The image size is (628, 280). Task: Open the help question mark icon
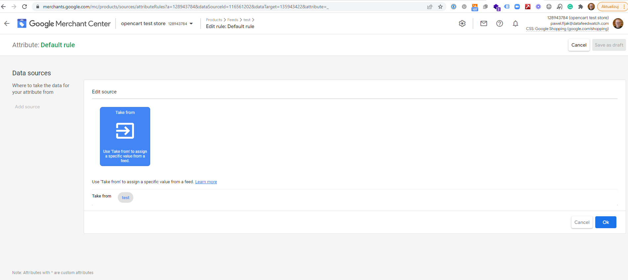500,23
